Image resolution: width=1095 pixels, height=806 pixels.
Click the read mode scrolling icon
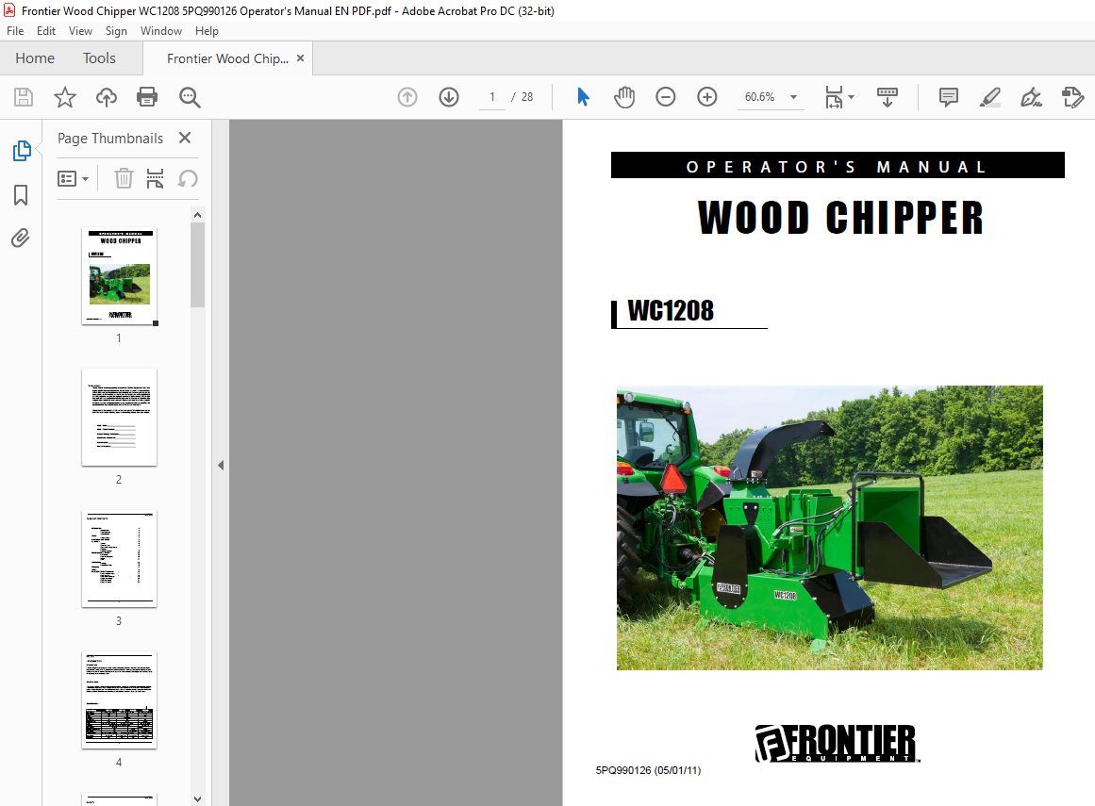coord(887,97)
